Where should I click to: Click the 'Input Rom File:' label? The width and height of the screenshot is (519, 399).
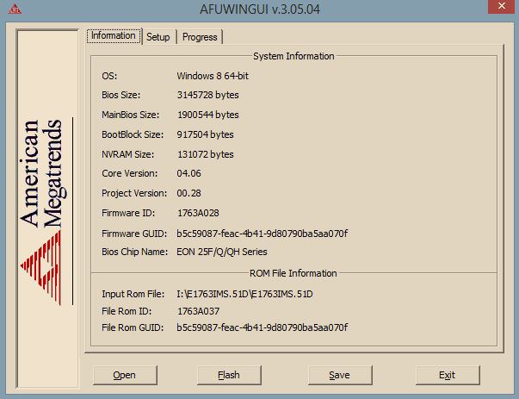pos(133,294)
